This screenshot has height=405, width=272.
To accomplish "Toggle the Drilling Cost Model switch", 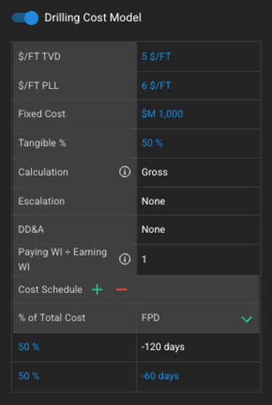I will click(25, 18).
